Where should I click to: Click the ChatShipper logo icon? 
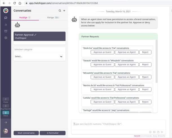point(6,11)
